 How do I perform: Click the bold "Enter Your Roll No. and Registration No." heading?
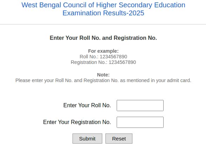point(103,38)
